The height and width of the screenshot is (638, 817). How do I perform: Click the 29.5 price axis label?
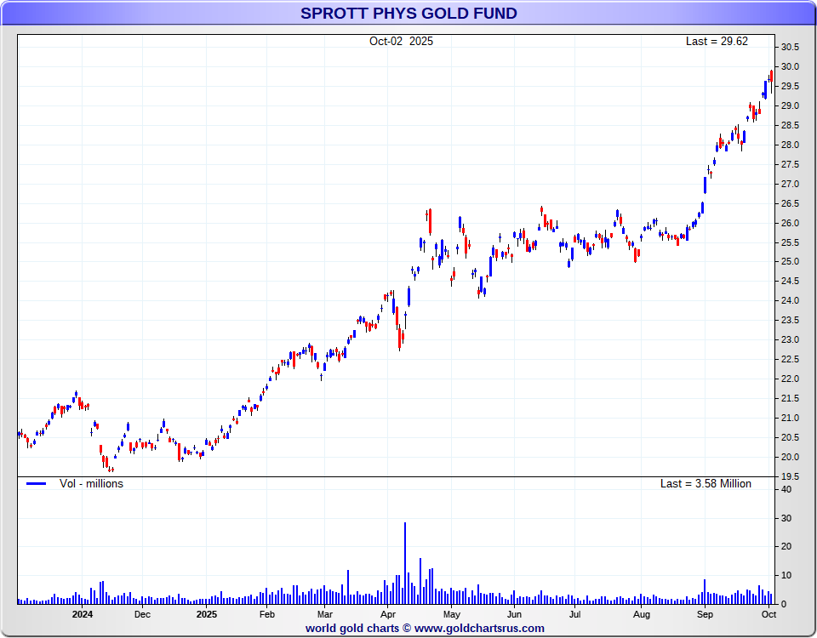point(790,87)
